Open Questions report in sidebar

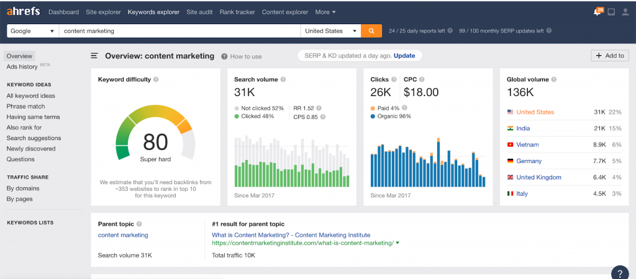20,159
